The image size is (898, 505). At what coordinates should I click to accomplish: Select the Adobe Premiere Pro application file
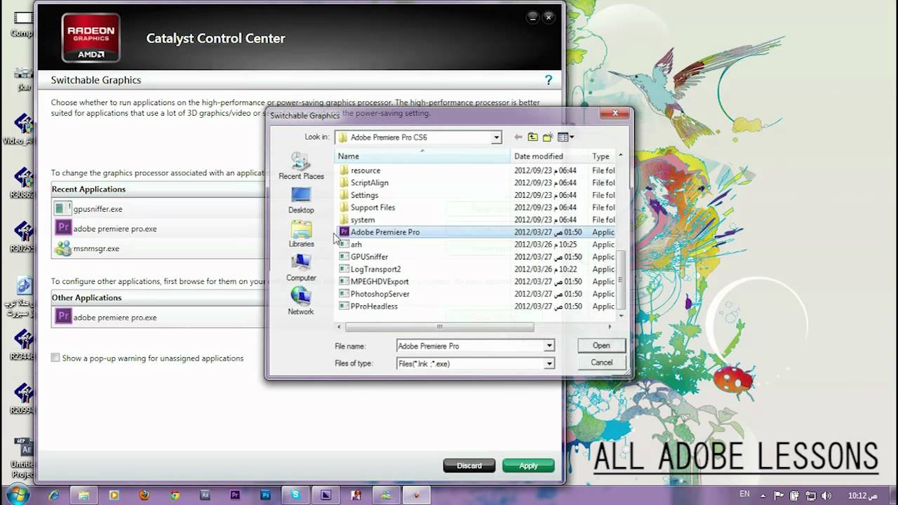[385, 232]
